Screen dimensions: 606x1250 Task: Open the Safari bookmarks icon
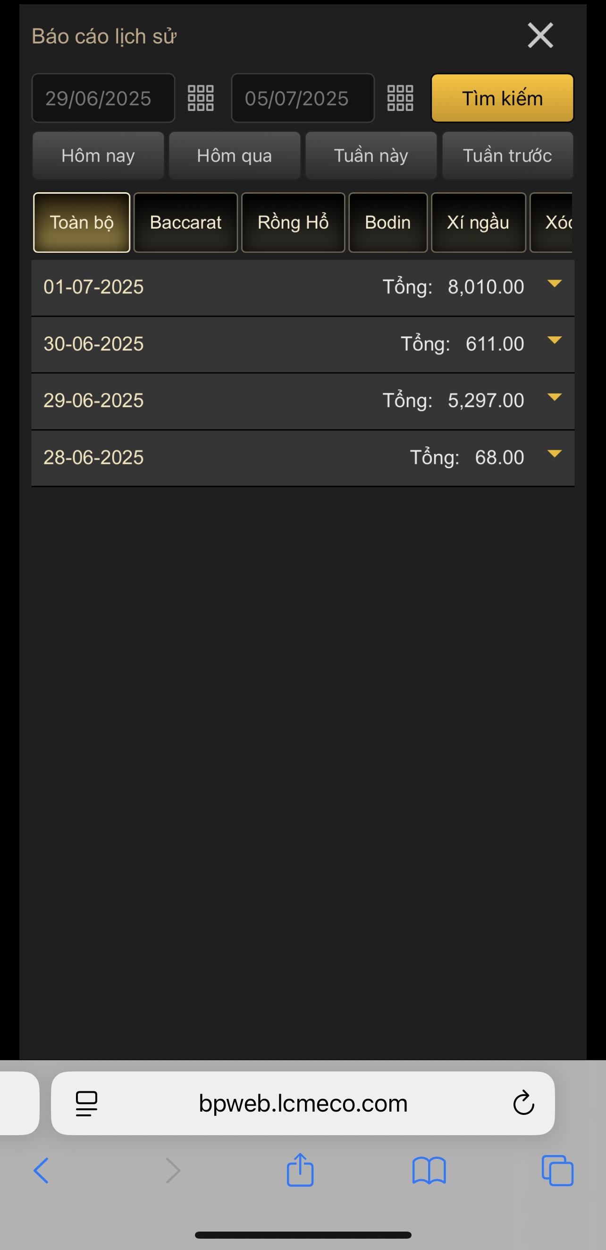[x=429, y=1171]
